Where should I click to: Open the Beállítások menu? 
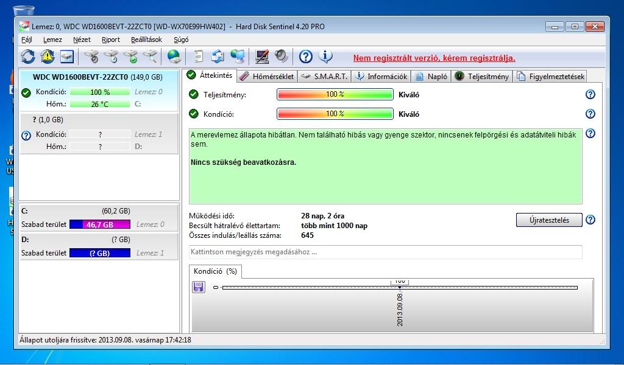coord(146,40)
